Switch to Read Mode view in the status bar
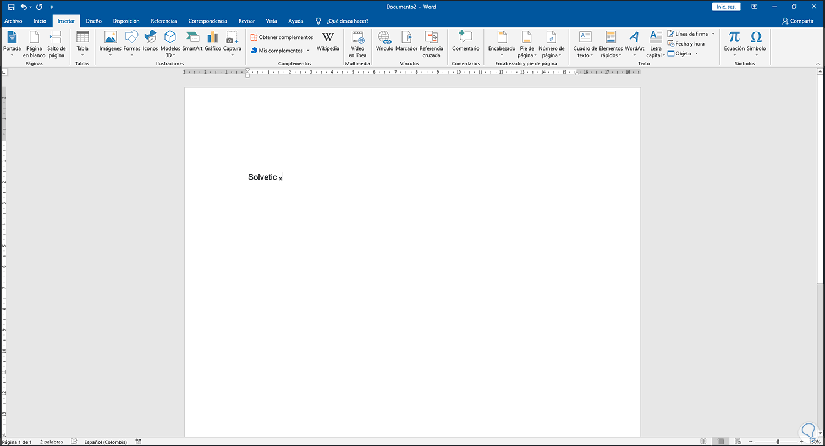The width and height of the screenshot is (825, 446). point(703,442)
